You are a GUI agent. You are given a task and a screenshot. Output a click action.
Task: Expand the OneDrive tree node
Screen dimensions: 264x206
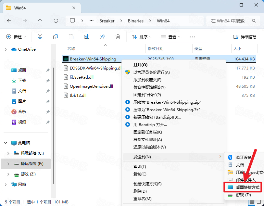(x=6, y=49)
